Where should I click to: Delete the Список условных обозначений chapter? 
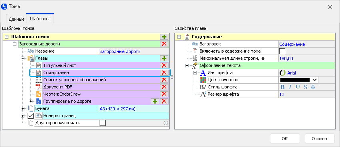pos(164,80)
